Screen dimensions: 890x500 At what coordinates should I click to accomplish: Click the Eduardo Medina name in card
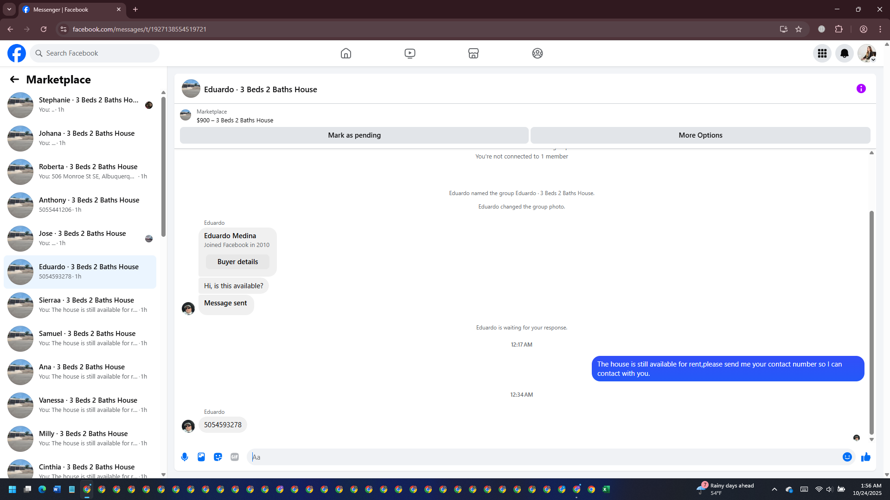click(x=230, y=236)
